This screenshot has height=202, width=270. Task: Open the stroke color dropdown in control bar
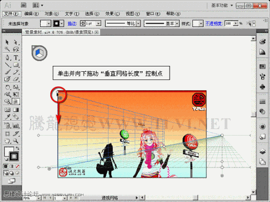click(x=62, y=24)
